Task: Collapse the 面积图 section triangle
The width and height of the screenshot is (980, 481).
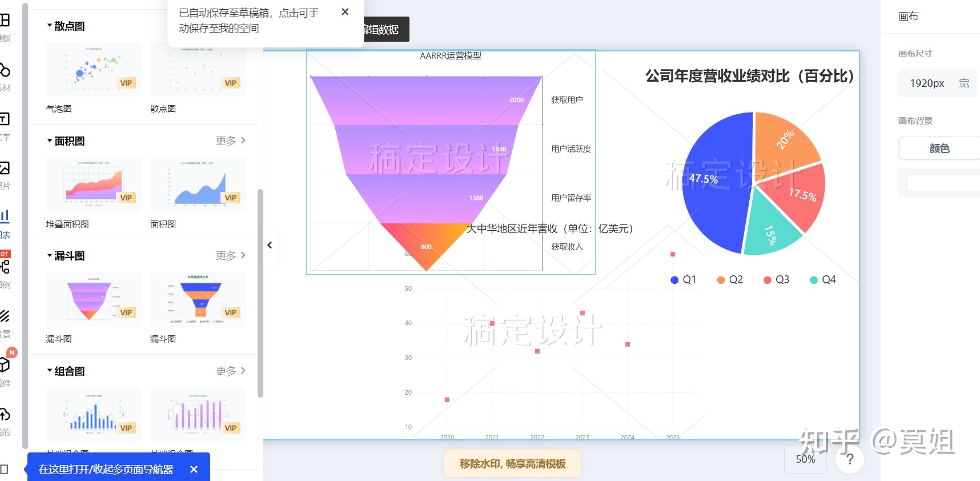Action: [50, 141]
